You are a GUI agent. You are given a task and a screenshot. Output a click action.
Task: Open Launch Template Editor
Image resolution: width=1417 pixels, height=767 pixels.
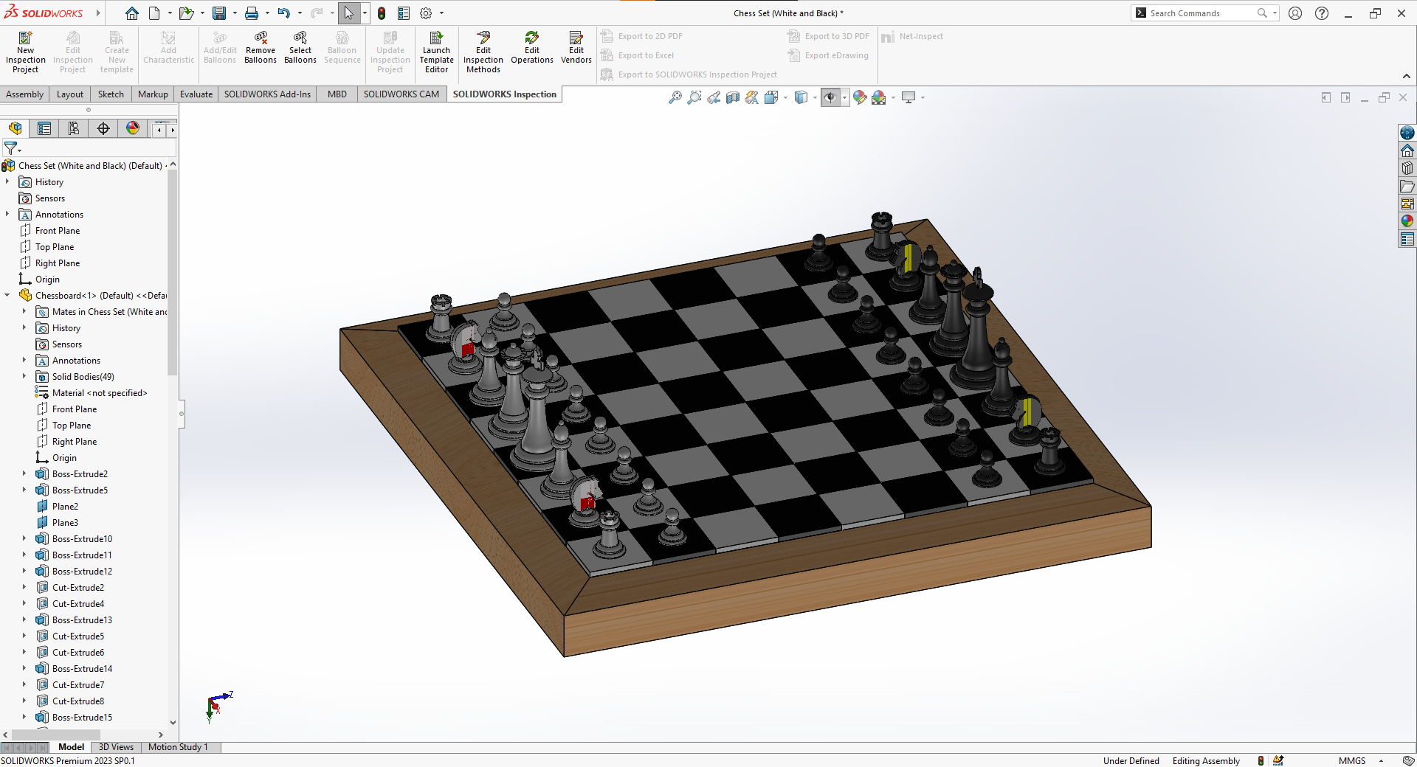437,52
